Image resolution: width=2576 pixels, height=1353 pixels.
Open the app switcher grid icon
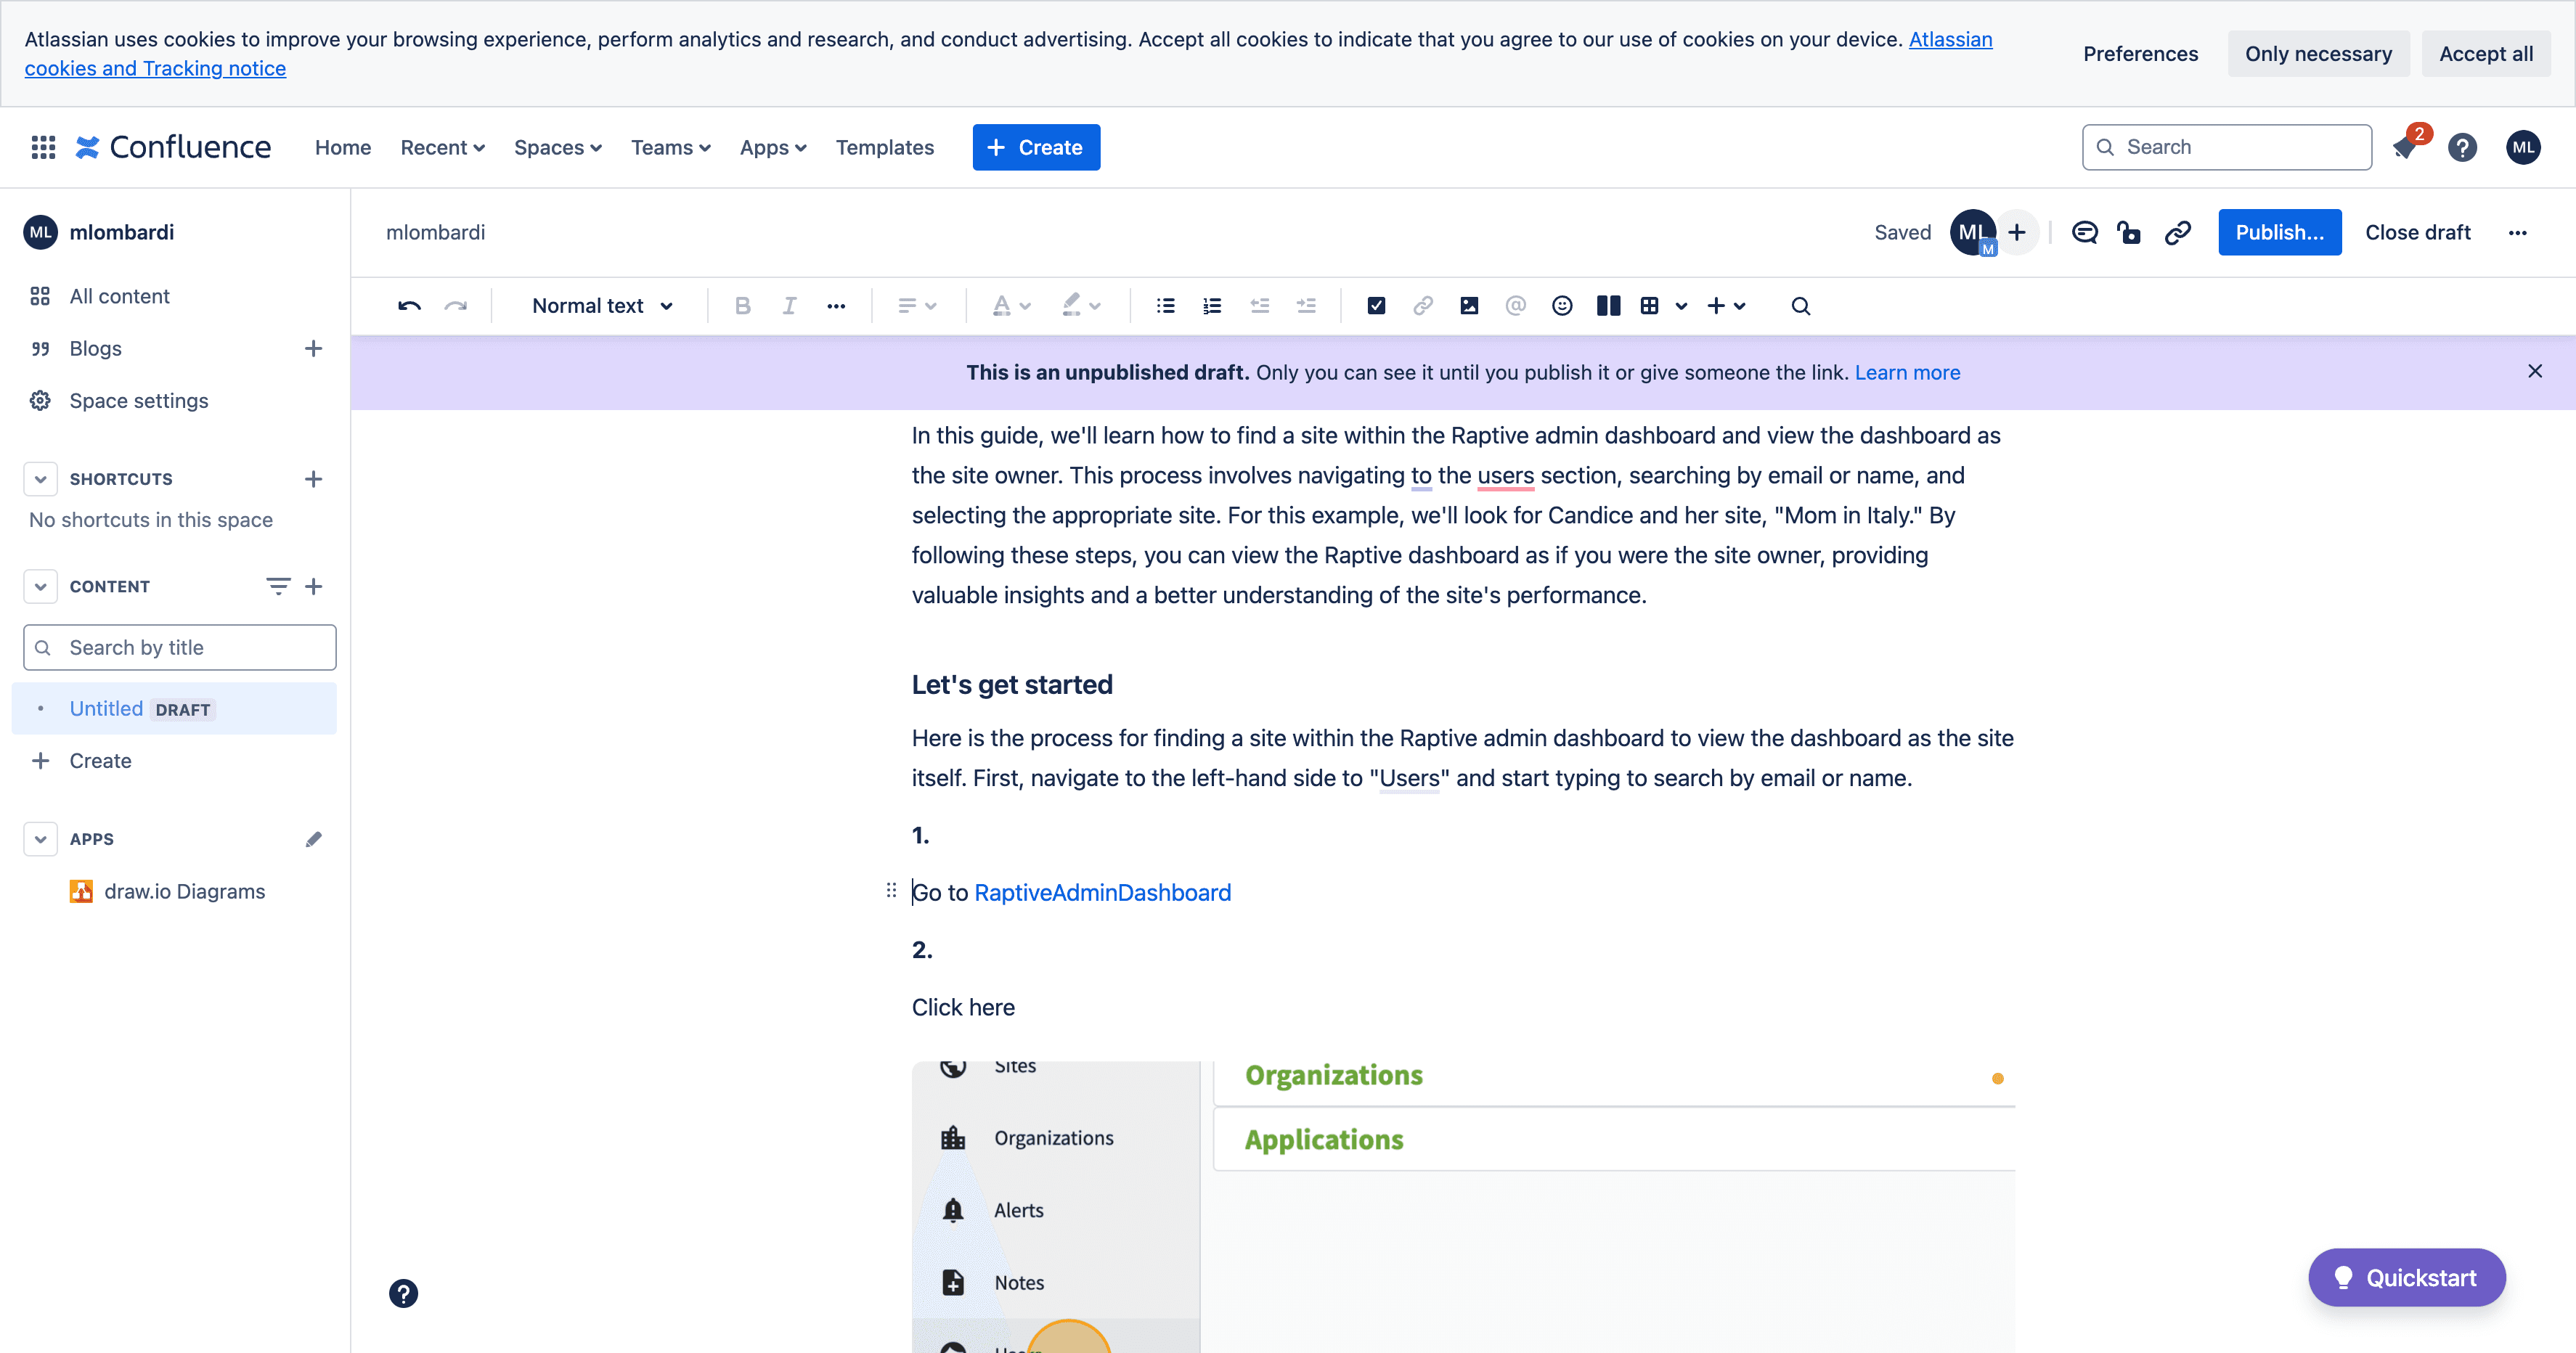pos(43,147)
